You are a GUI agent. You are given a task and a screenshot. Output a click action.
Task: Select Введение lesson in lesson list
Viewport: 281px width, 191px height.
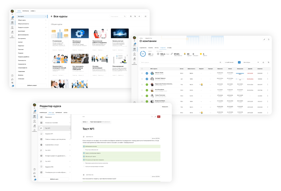click(x=55, y=117)
